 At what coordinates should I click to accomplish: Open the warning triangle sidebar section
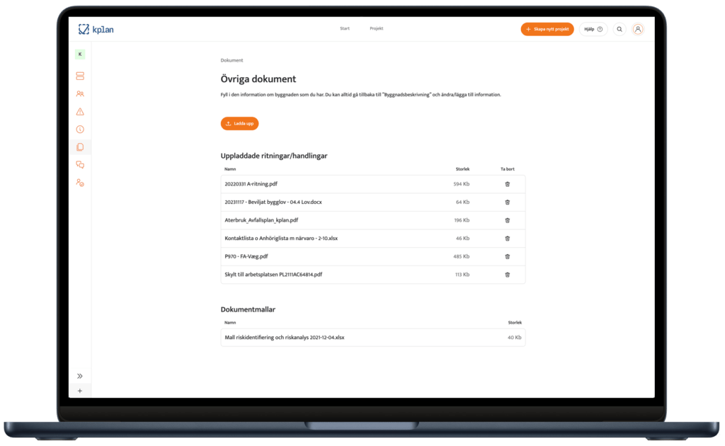[80, 112]
